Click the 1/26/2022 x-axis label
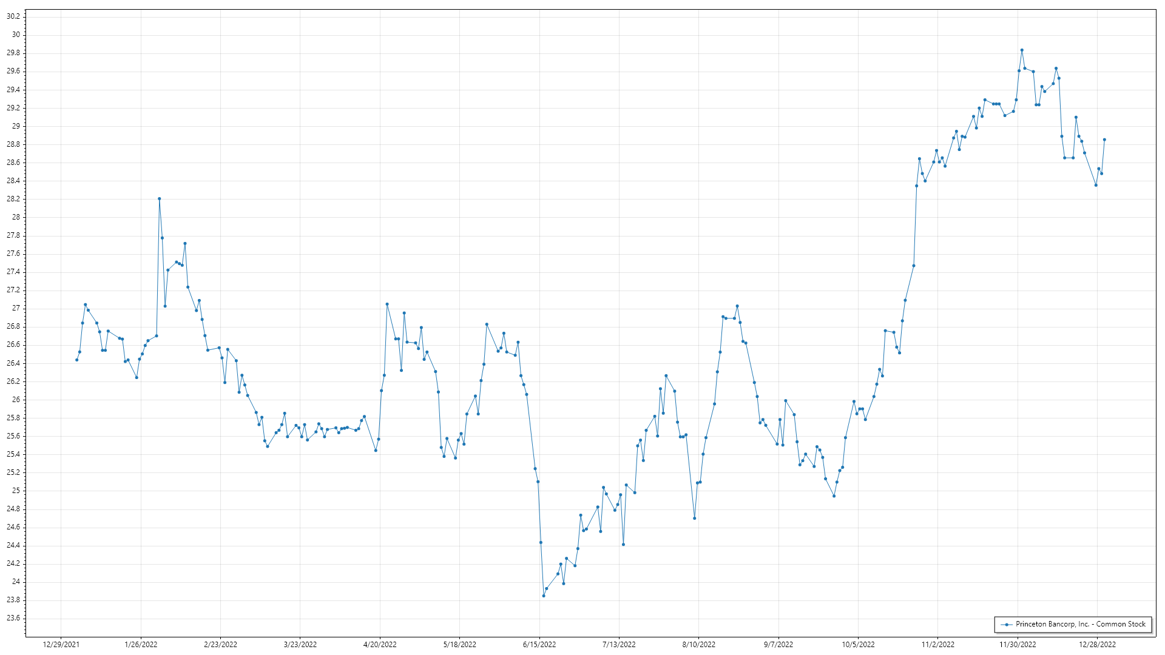Screen dimensions: 1165x655 141,645
